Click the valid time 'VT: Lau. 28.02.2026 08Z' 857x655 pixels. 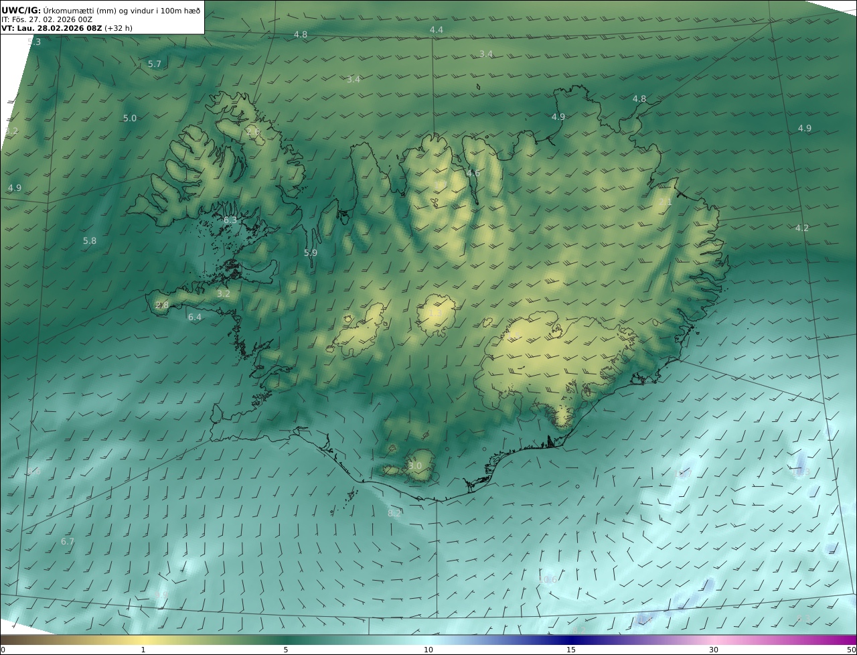[x=52, y=29]
